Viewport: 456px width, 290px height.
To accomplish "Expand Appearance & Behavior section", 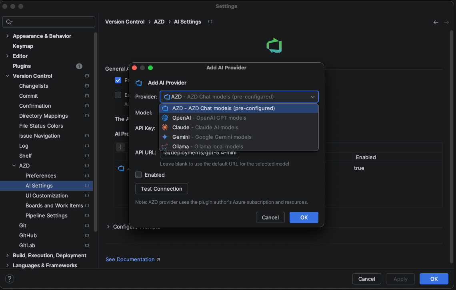I will click(x=8, y=36).
